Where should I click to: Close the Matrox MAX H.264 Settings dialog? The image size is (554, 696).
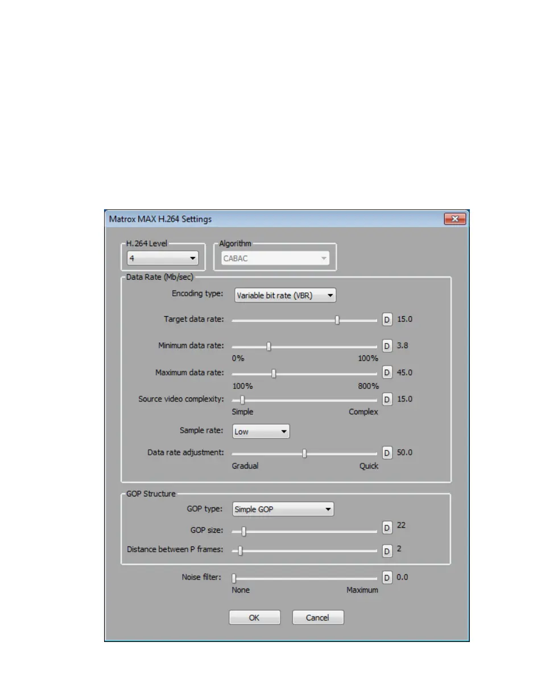455,219
